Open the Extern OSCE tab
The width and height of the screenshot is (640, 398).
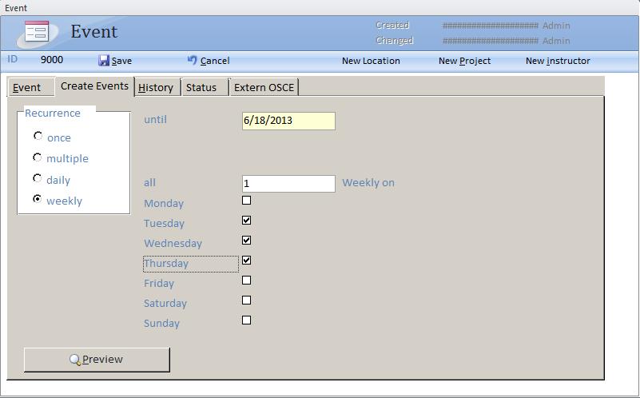click(264, 87)
